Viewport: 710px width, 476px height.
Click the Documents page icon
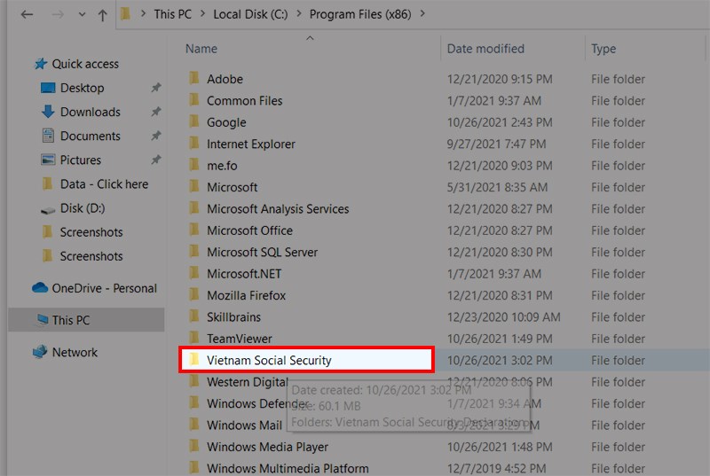(x=48, y=136)
